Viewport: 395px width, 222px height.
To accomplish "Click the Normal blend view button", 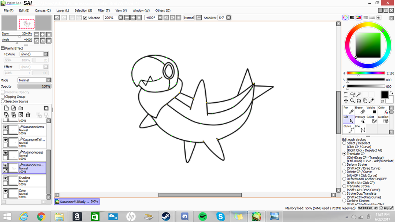I will 189,18.
